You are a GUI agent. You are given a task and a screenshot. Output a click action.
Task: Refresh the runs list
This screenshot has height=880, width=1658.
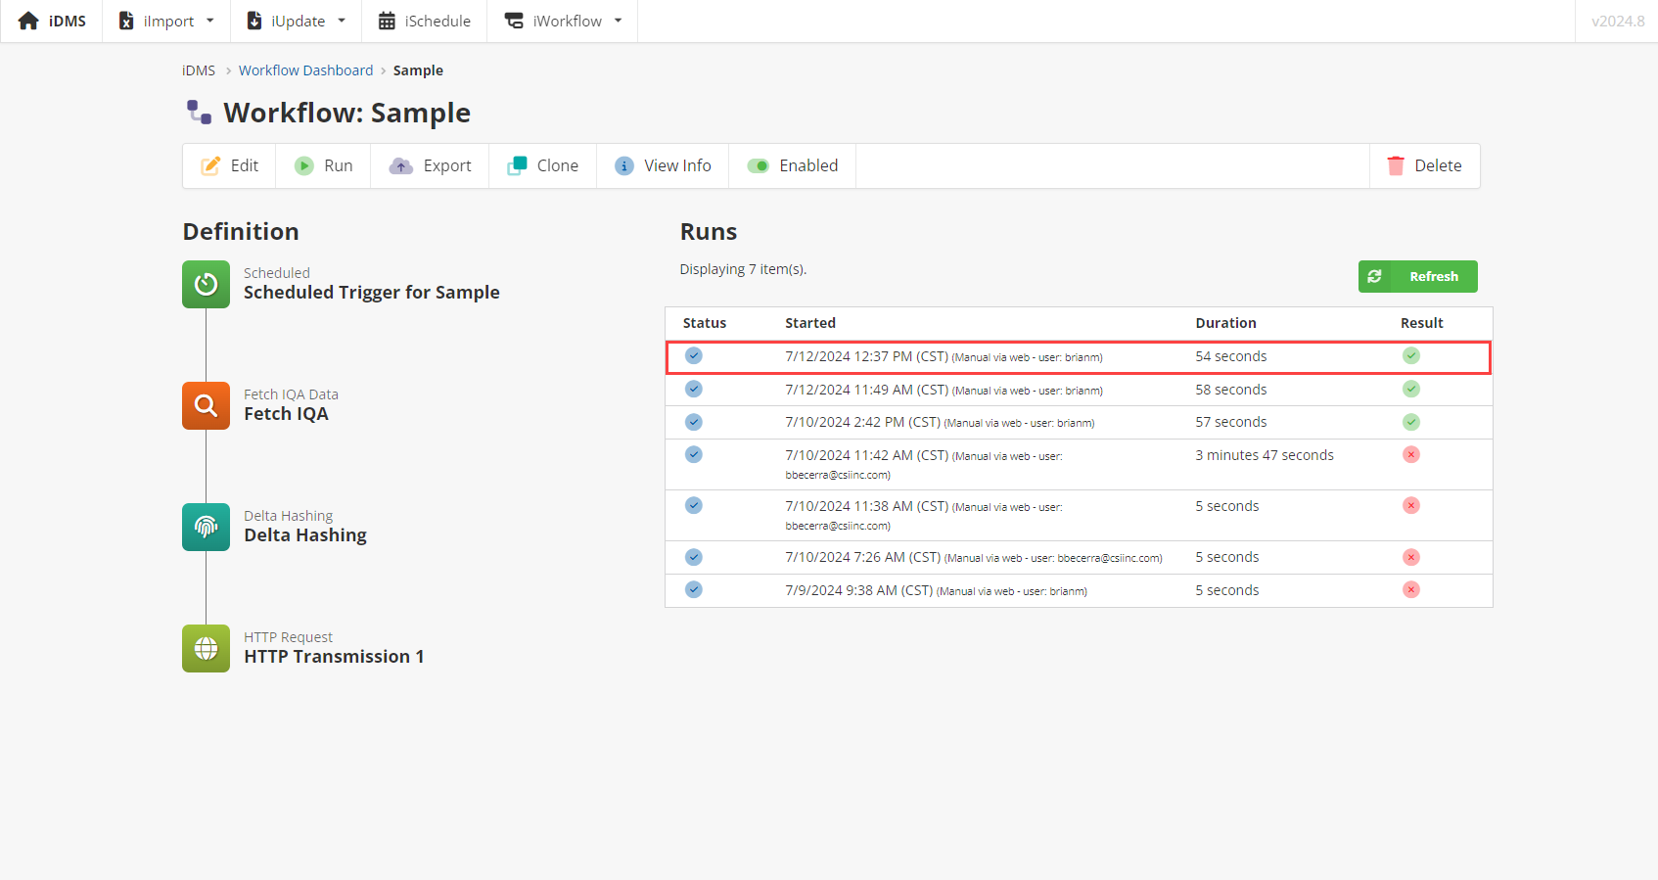[x=1417, y=277]
